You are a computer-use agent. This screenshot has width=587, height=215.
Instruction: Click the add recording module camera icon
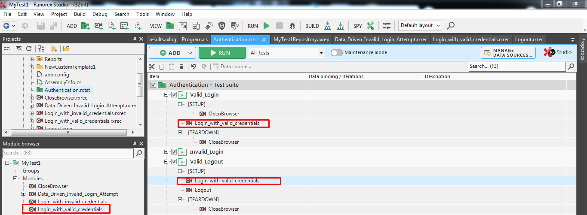98,26
